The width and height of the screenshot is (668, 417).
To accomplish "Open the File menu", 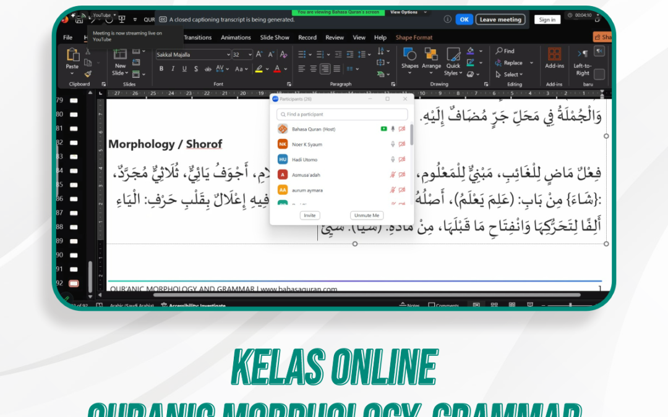I will [x=68, y=38].
